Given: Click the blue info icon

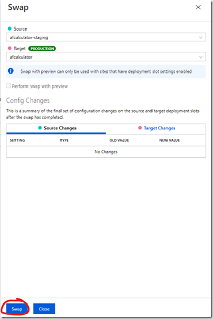Looking at the screenshot, I should coord(11,71).
